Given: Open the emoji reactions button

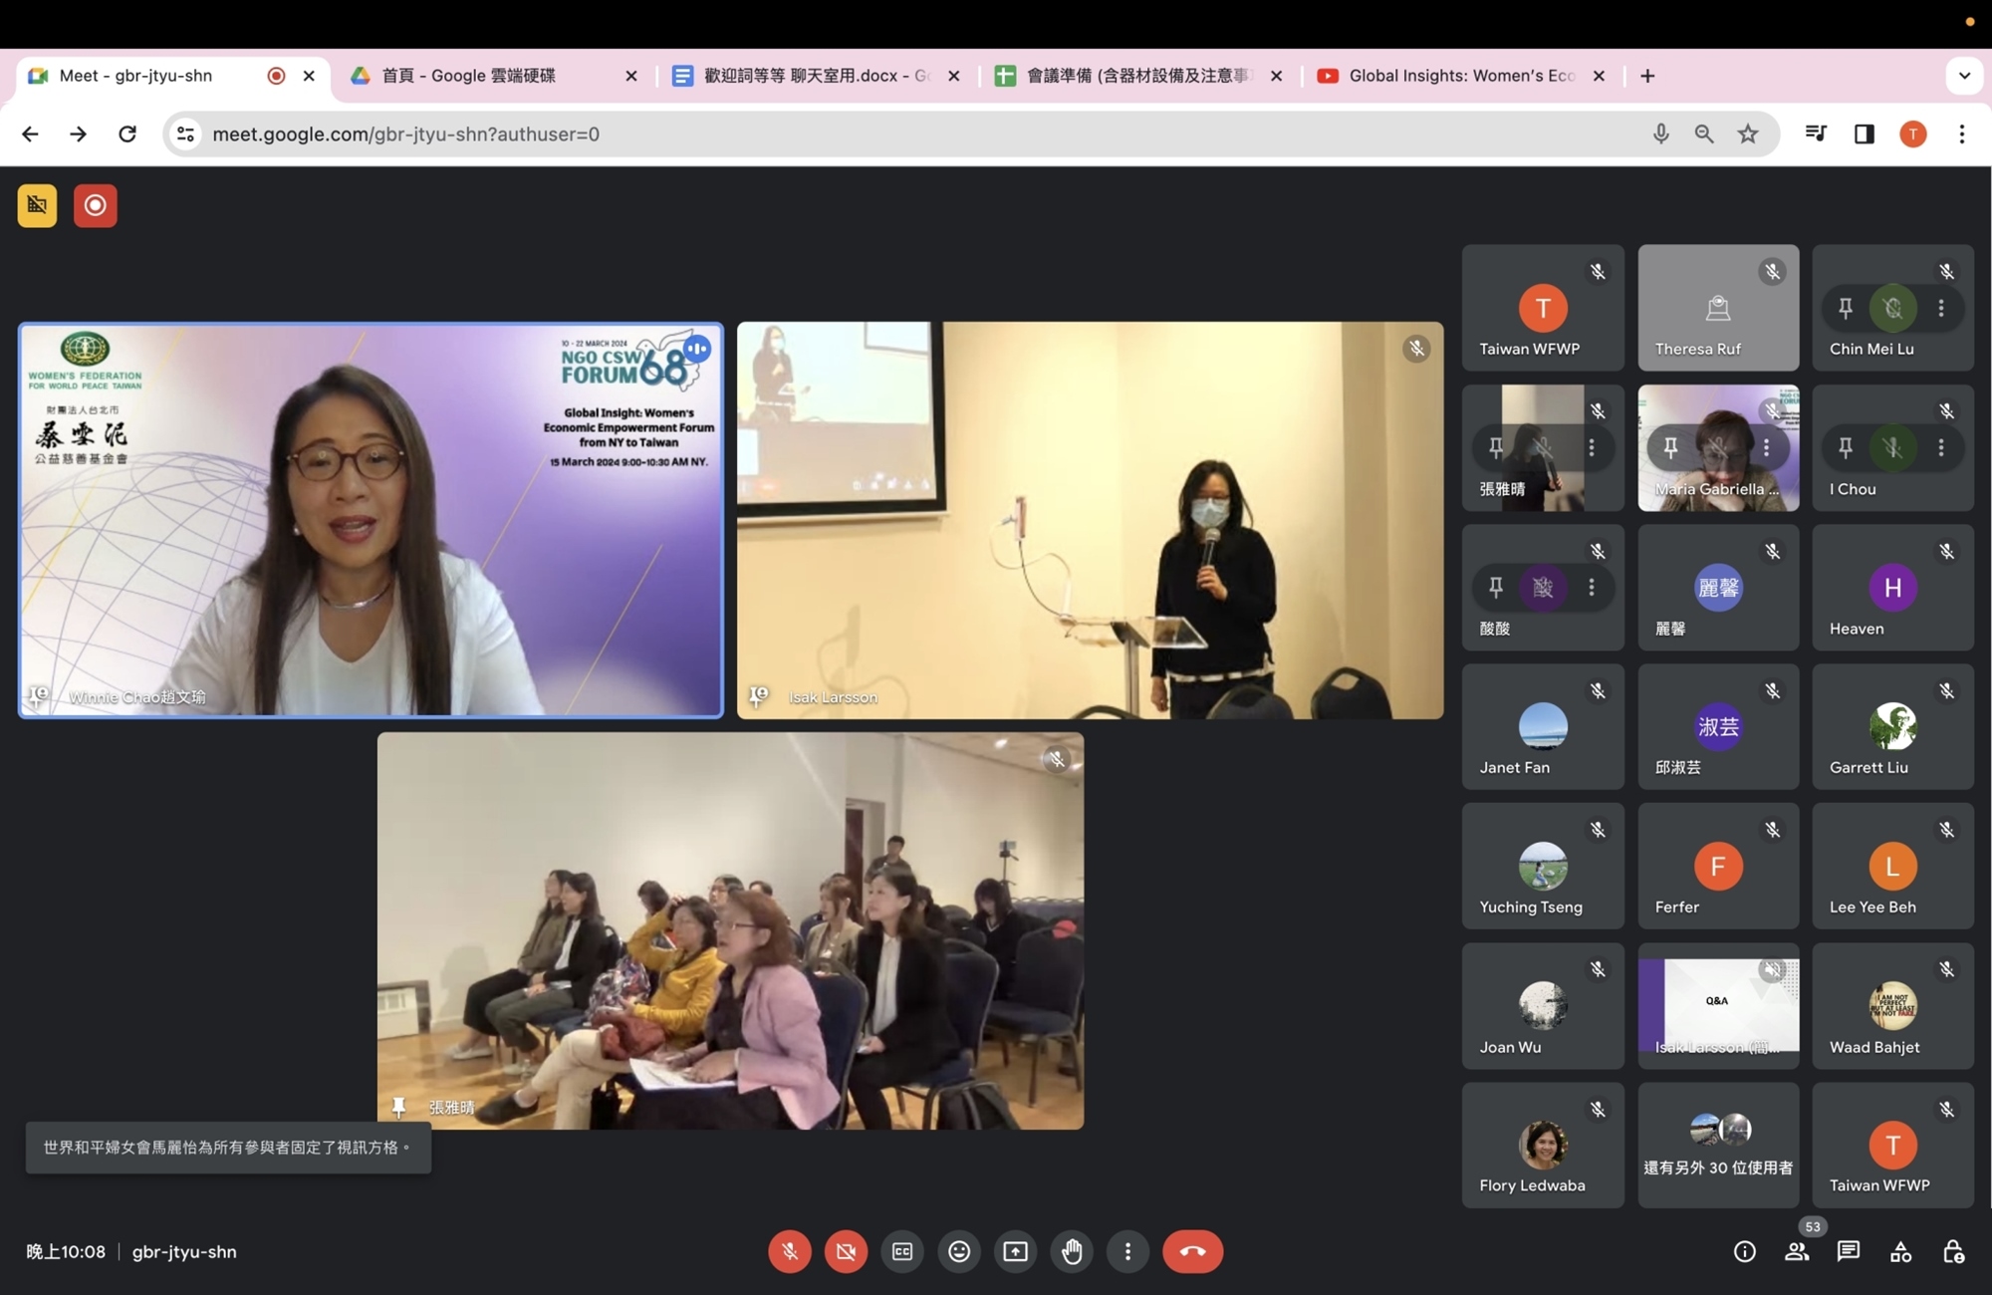Looking at the screenshot, I should tap(959, 1251).
